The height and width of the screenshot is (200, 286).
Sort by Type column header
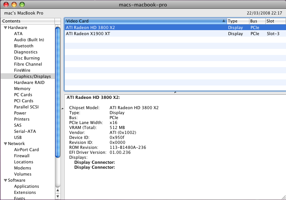[x=238, y=21]
